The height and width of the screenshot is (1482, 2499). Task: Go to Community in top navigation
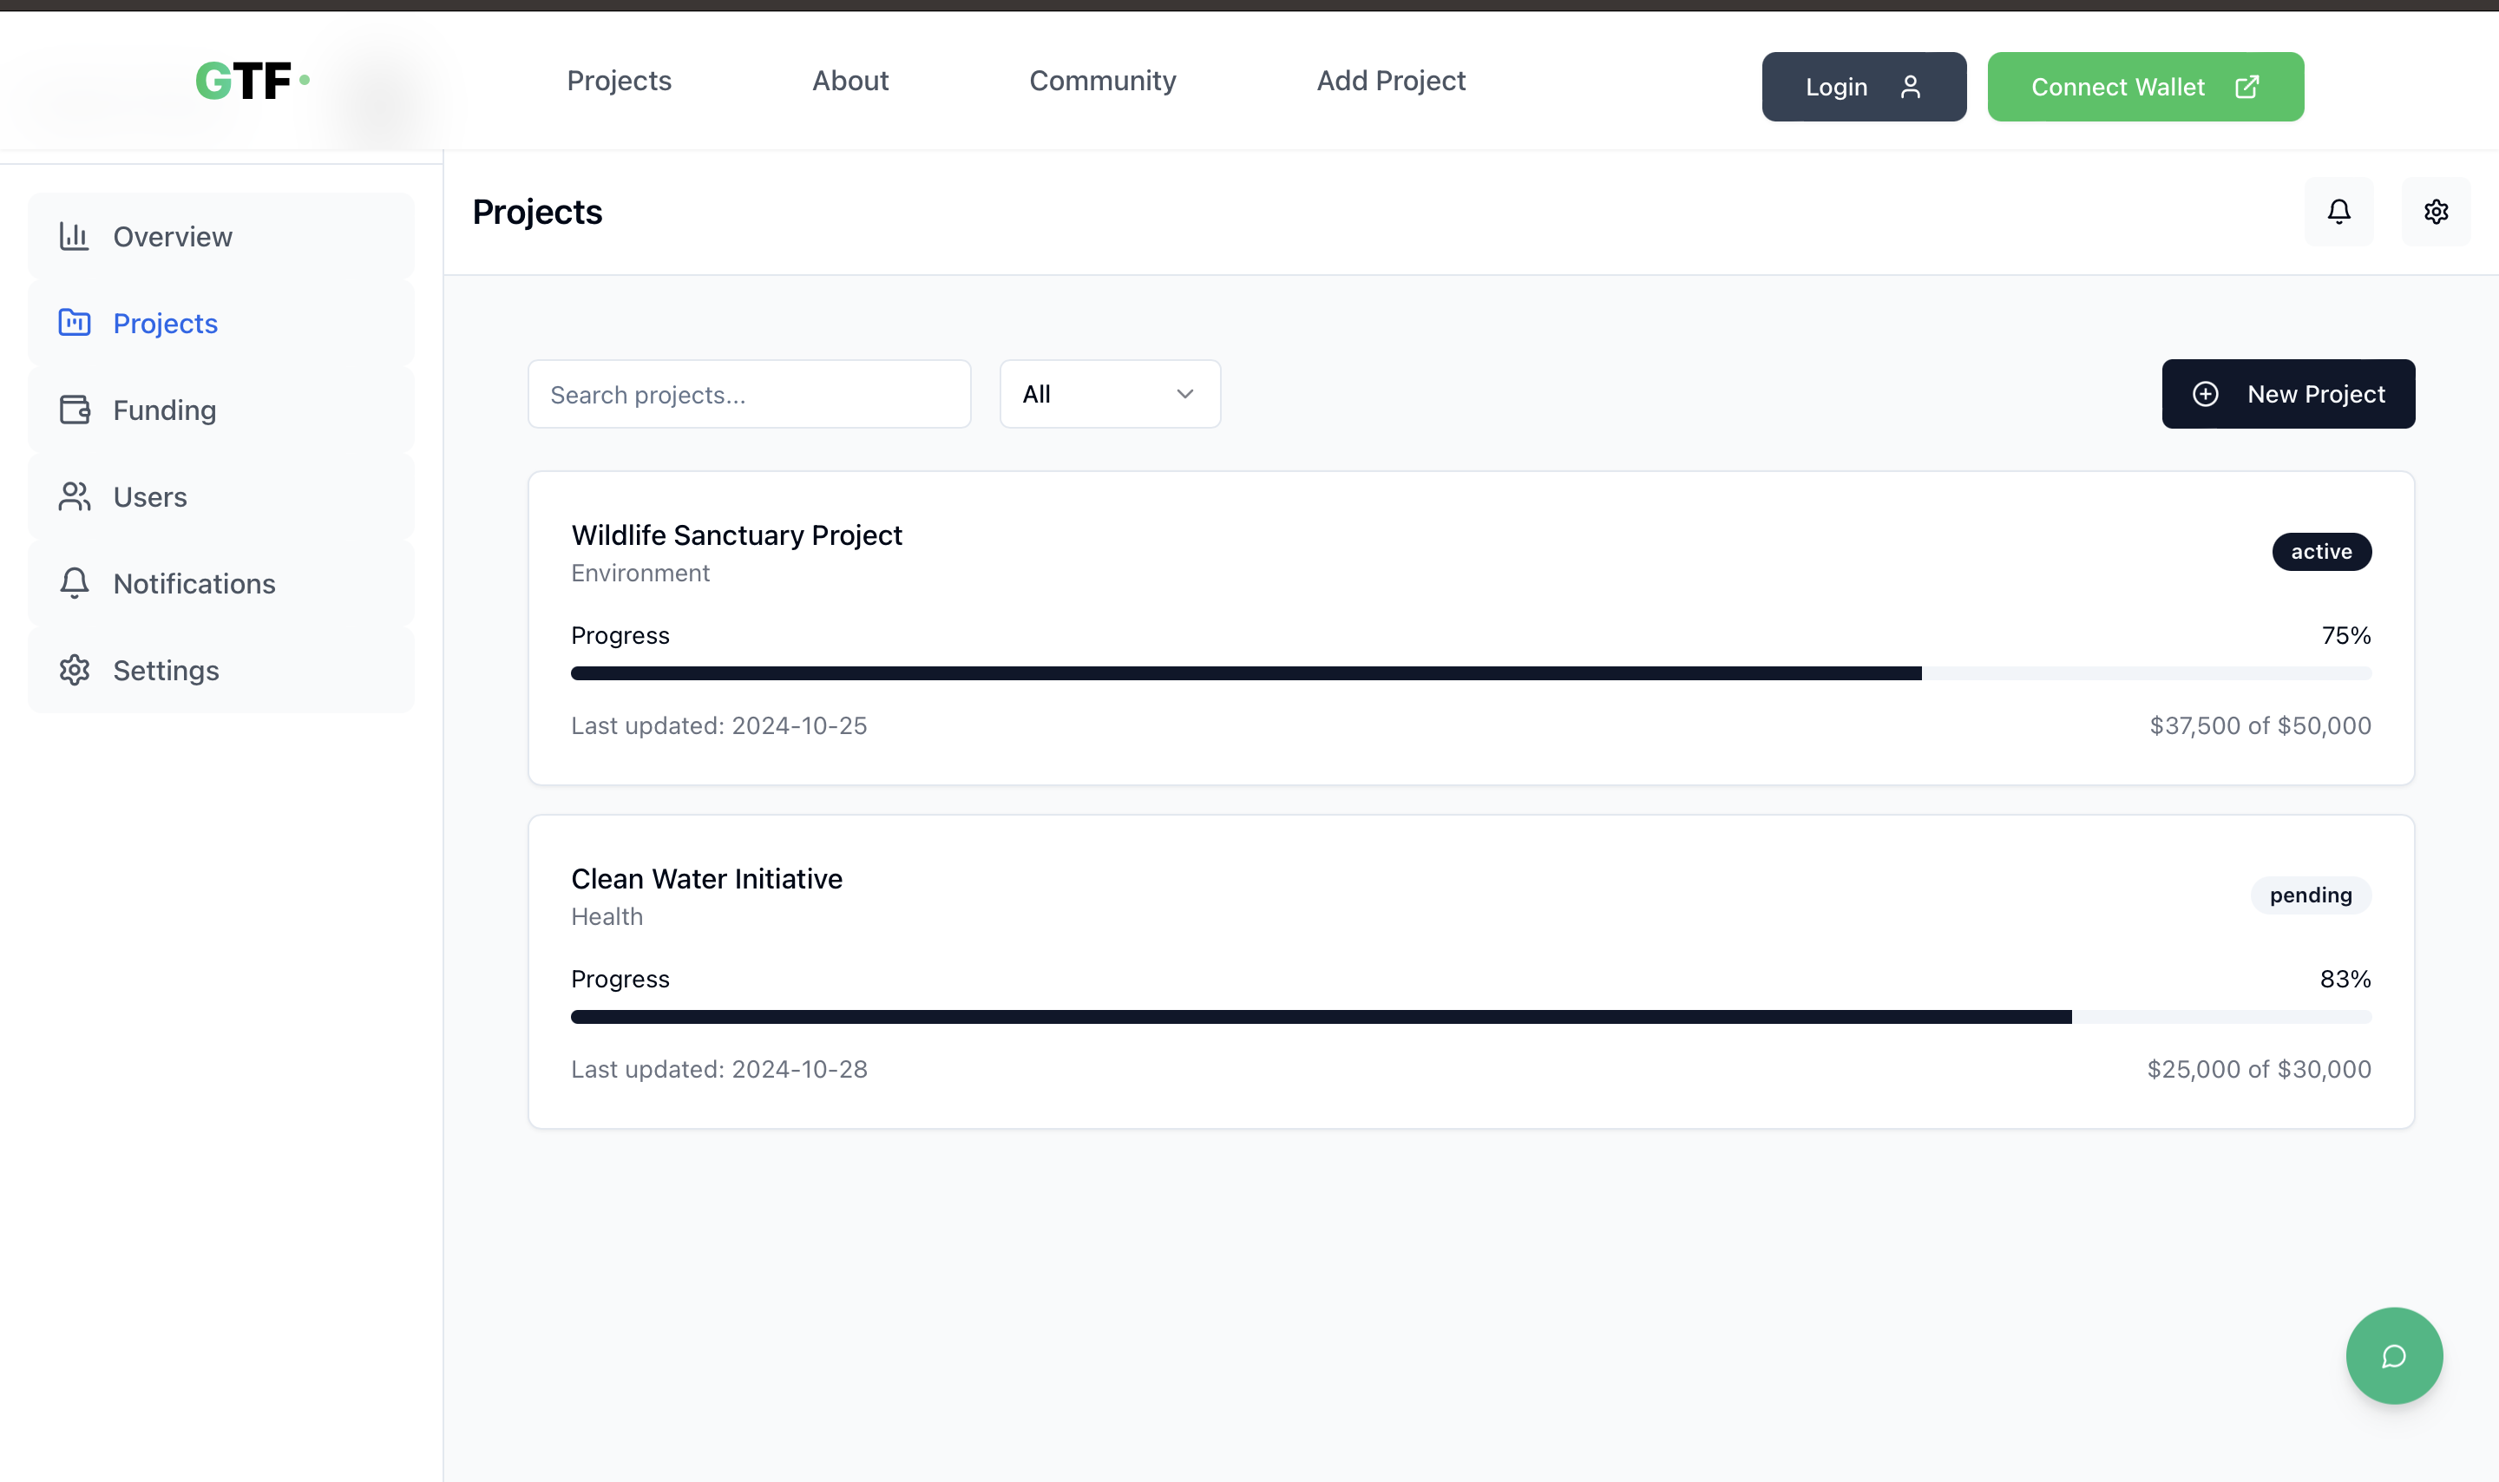(1102, 81)
